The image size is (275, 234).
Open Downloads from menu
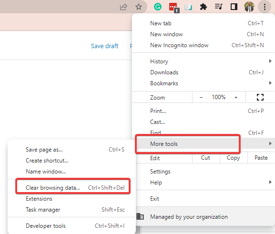204,72
